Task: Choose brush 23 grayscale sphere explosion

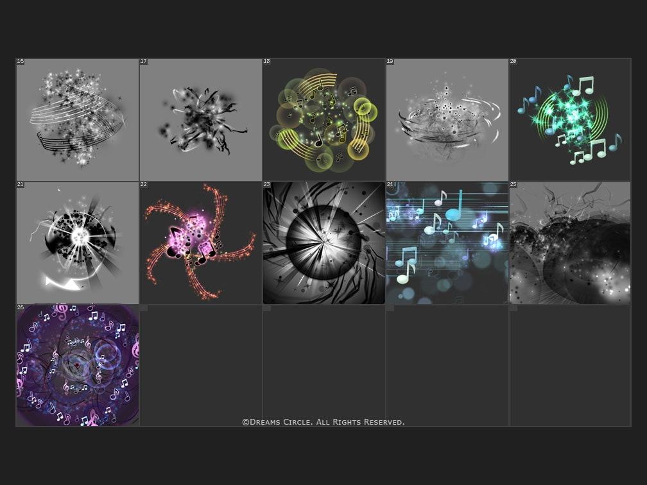Action: tap(324, 243)
